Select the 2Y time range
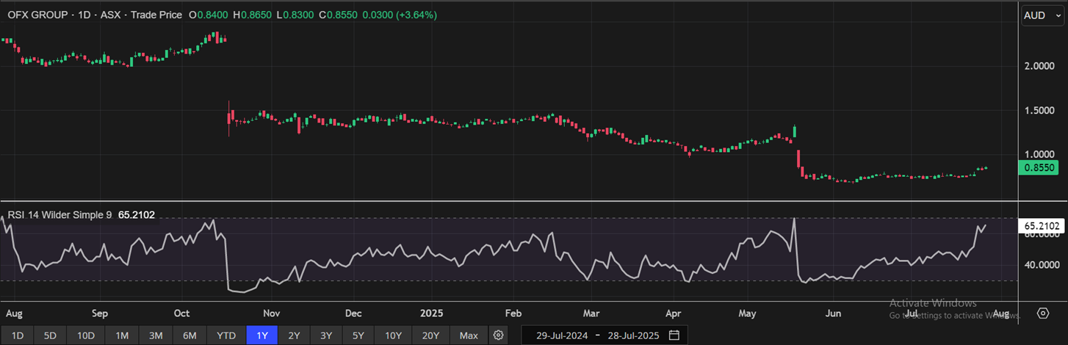 coord(294,335)
